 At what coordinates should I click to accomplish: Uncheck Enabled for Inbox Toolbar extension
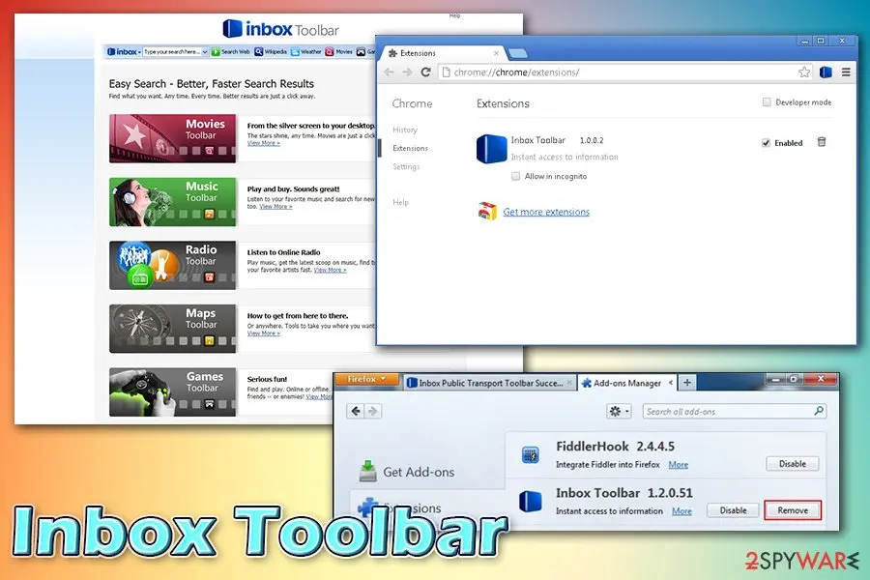tap(767, 143)
